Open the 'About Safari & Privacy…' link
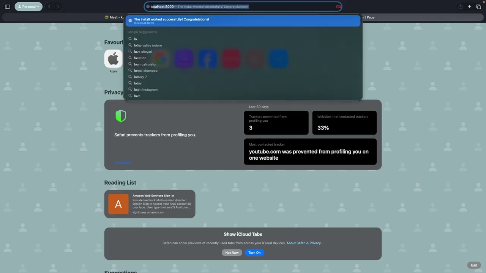This screenshot has width=486, height=273. [305, 243]
